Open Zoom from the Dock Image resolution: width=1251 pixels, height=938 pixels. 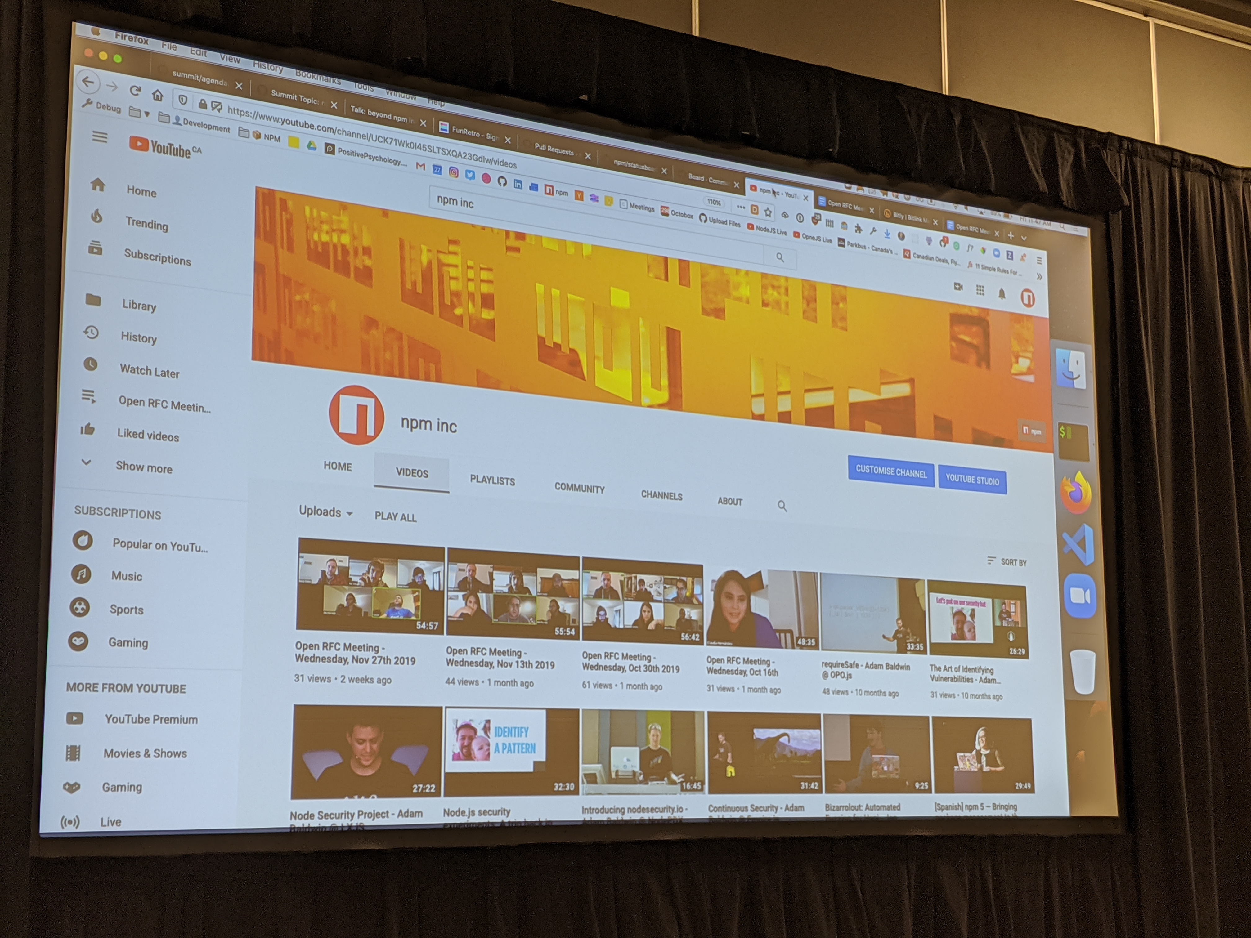1080,596
